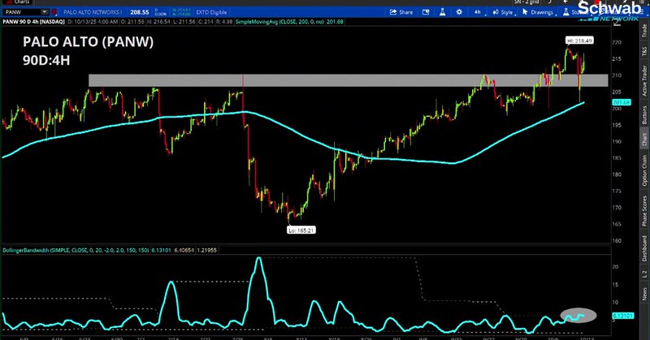Image resolution: width=650 pixels, height=340 pixels.
Task: Open the flask icon next to the gear
Action: (x=442, y=12)
